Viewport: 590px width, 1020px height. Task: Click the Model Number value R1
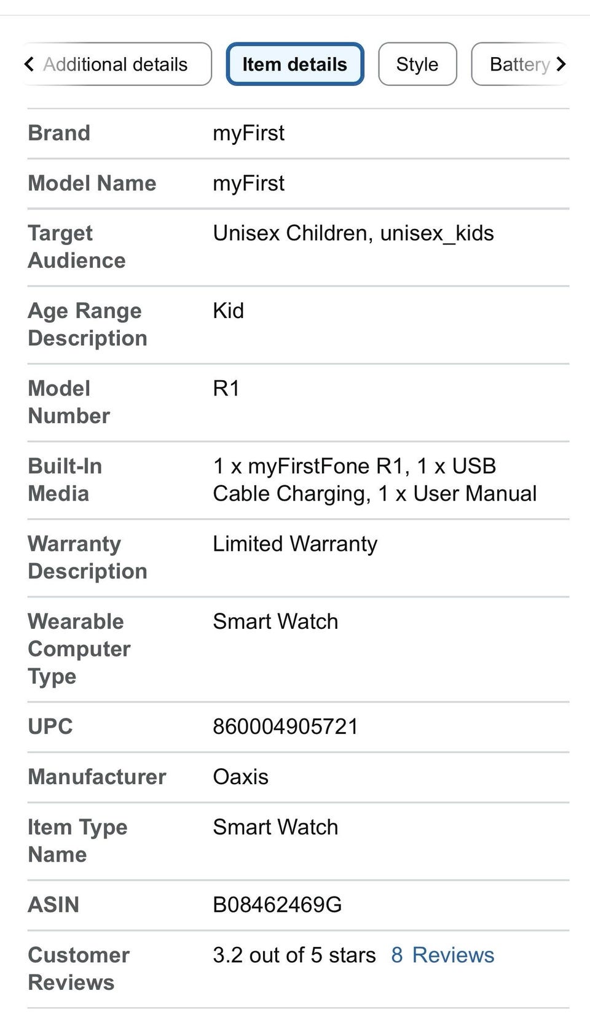(x=226, y=389)
